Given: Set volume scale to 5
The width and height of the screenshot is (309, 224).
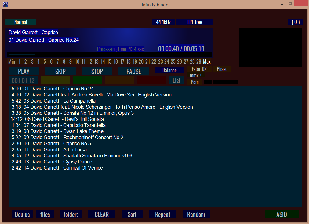Looking at the screenshot, I should click(x=45, y=62).
